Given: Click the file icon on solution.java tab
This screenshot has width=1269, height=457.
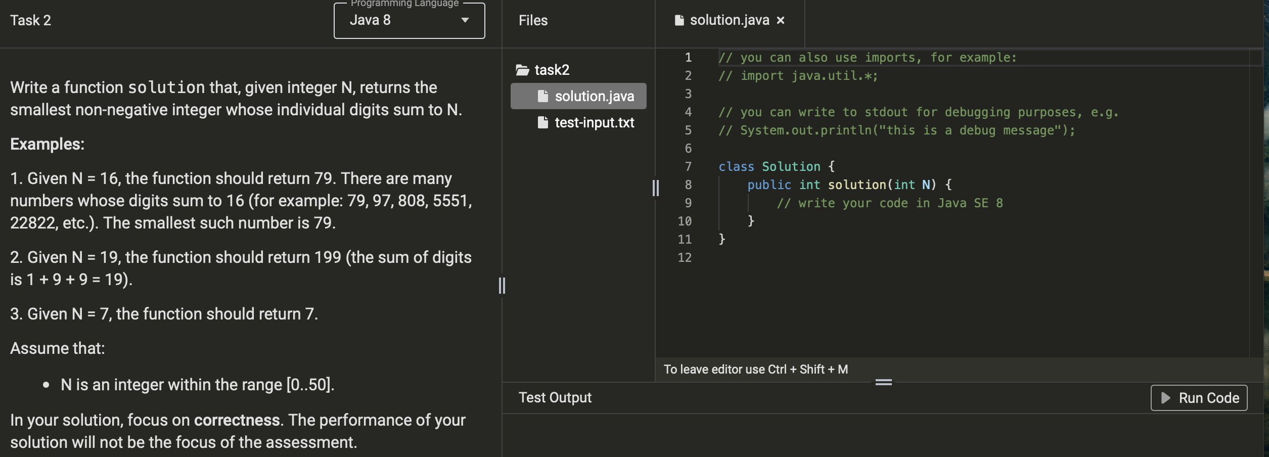Looking at the screenshot, I should [x=679, y=20].
